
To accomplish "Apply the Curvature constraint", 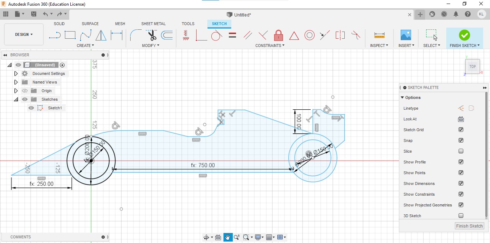I will [355, 35].
